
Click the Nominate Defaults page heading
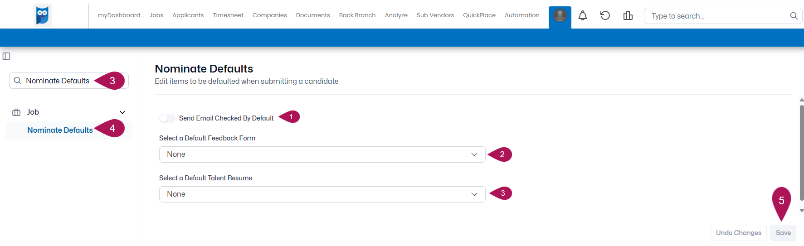pos(204,69)
